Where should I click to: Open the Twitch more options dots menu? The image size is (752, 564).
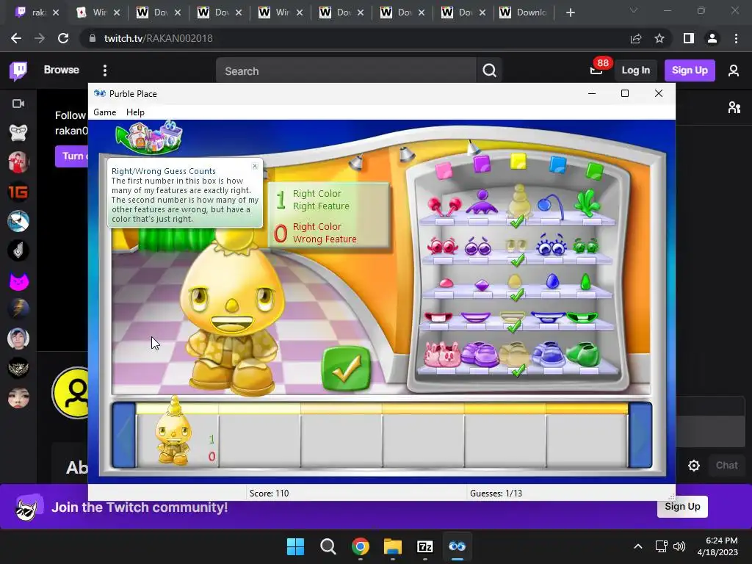[105, 70]
